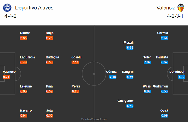This screenshot has height=122, width=188.
Task: Click player name Guillamón
Action: (x=160, y=86)
